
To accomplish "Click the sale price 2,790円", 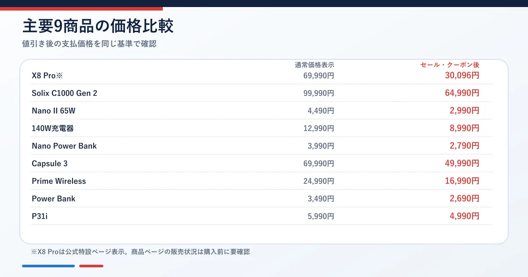I will coord(464,146).
